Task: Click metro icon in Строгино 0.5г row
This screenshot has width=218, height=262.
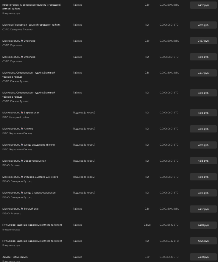Action: pos(22,41)
